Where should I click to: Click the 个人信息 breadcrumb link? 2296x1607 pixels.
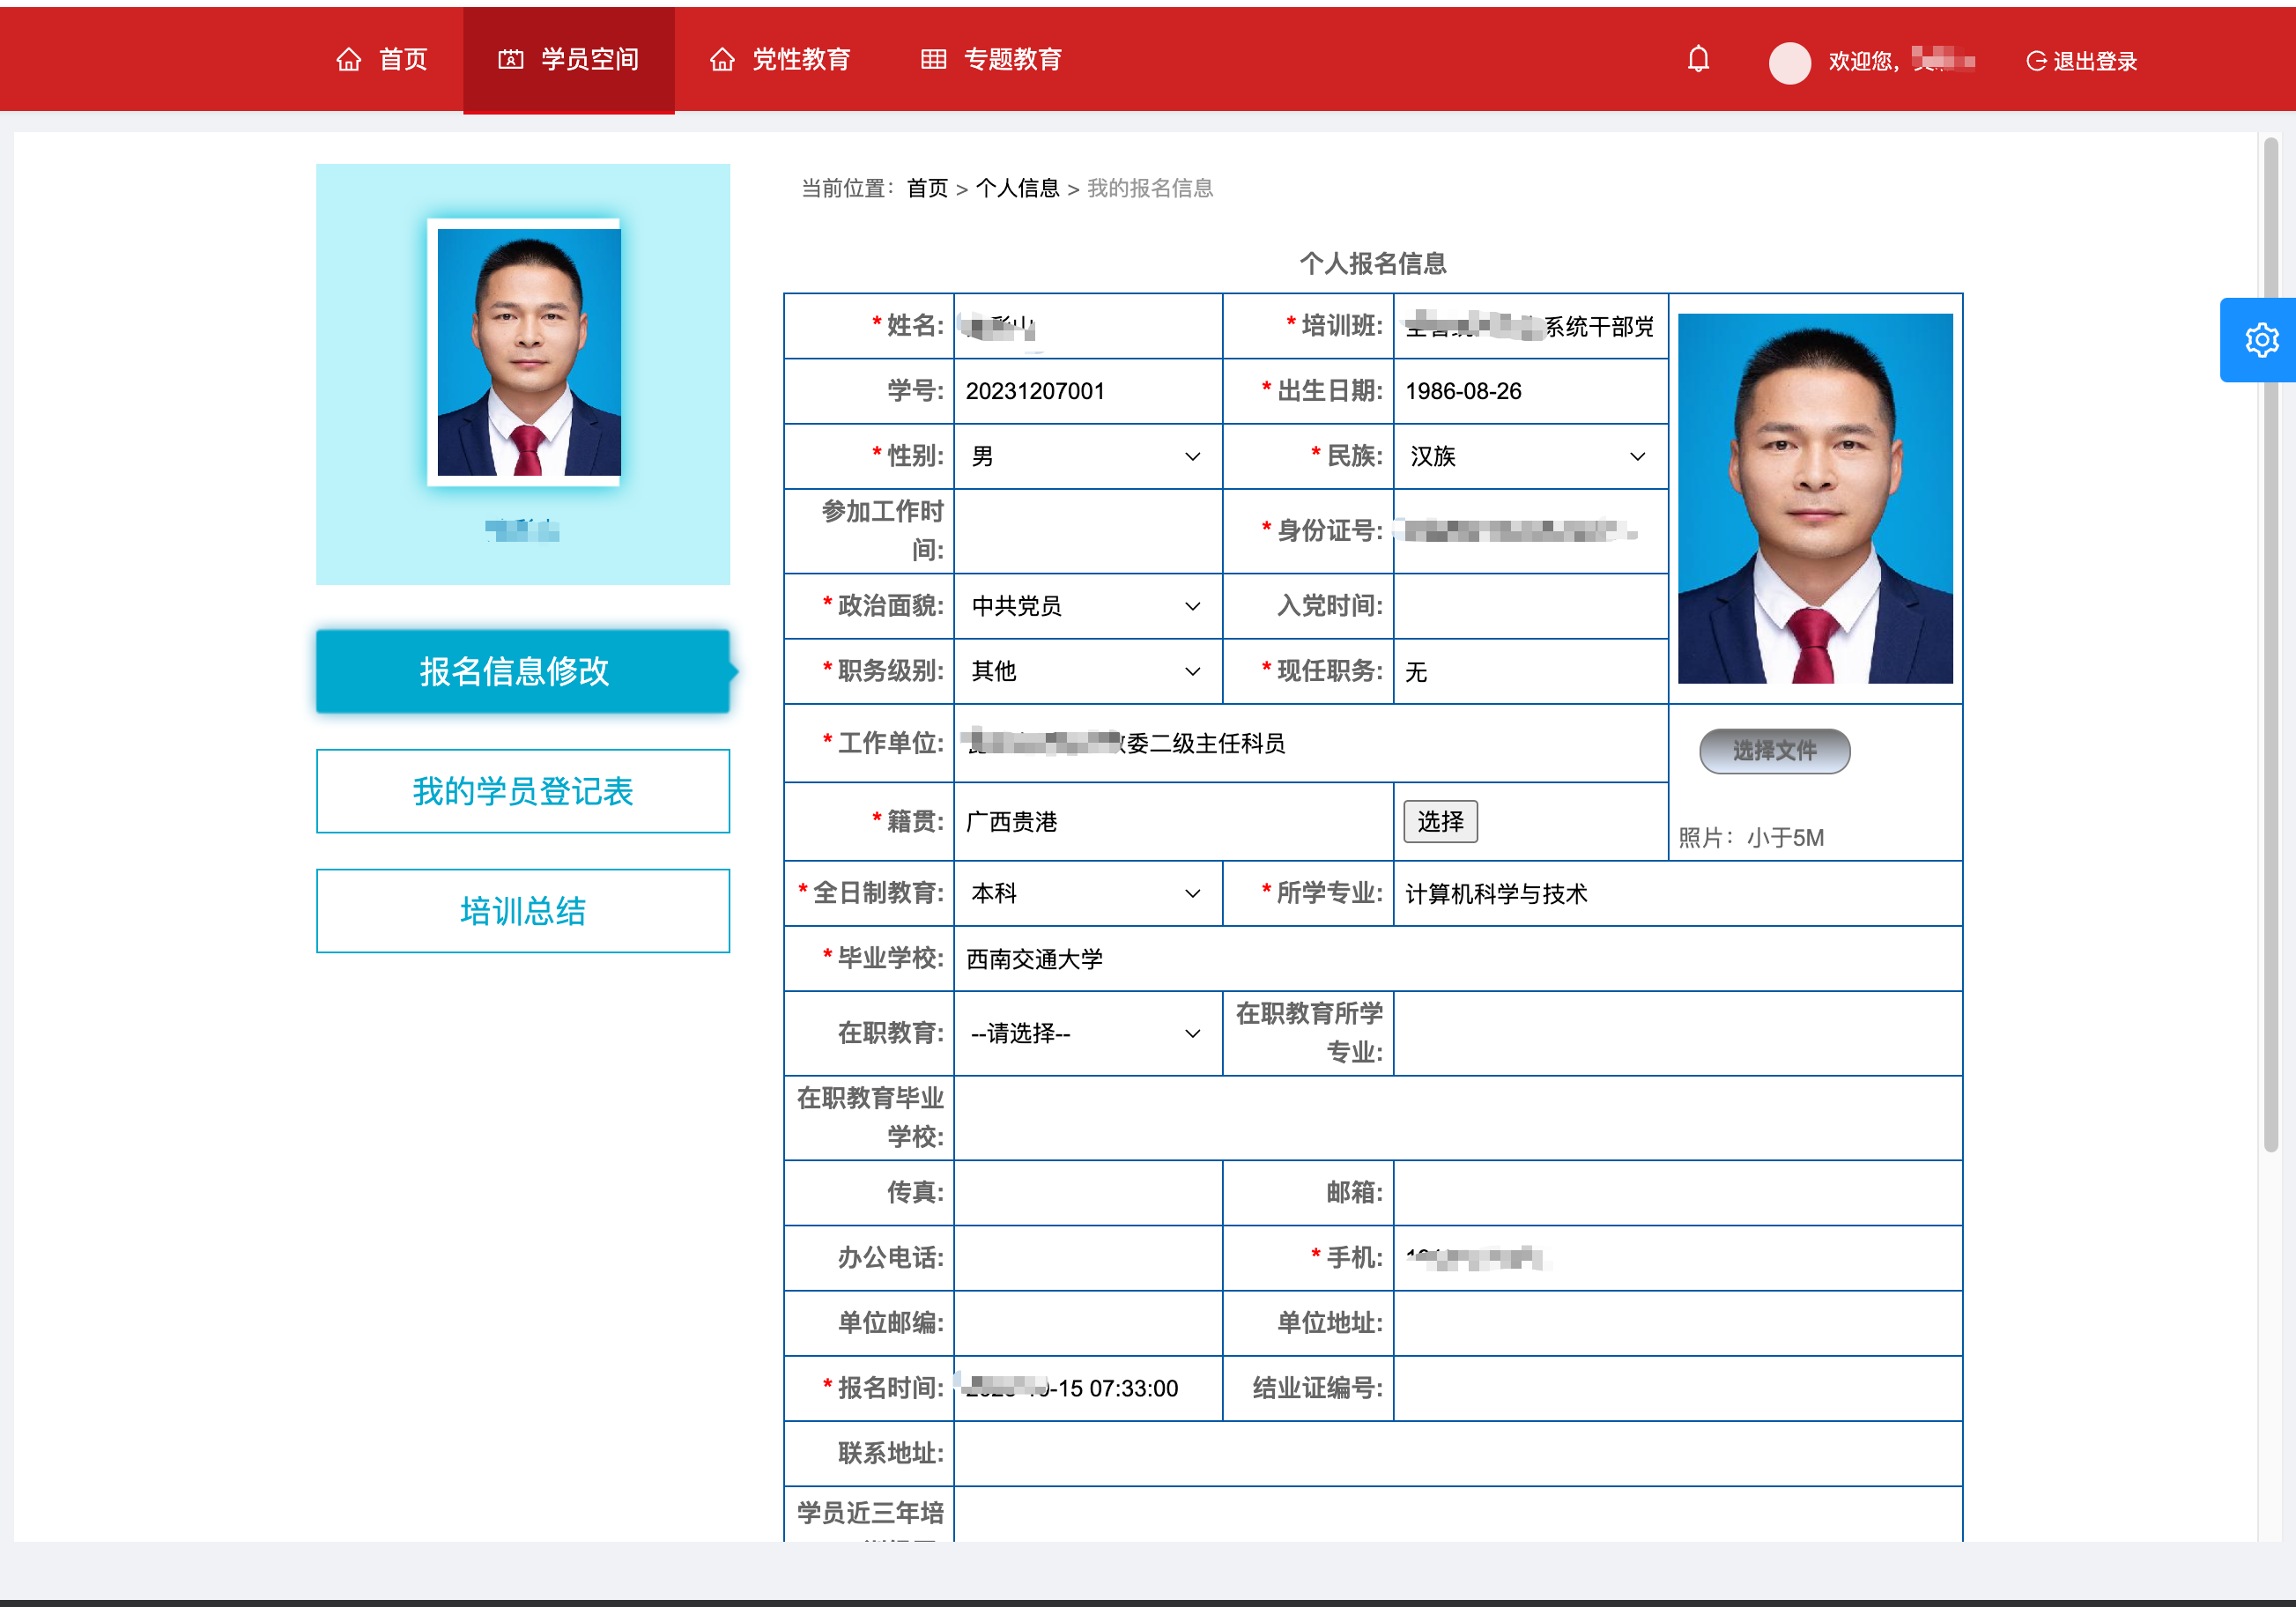tap(1017, 188)
